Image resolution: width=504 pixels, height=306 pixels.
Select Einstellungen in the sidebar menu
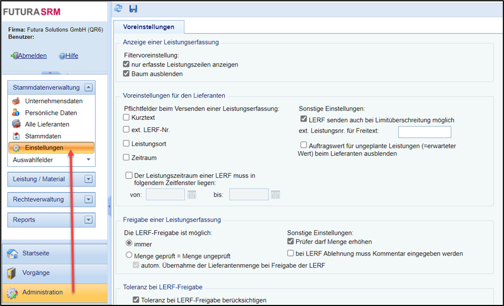click(x=44, y=148)
